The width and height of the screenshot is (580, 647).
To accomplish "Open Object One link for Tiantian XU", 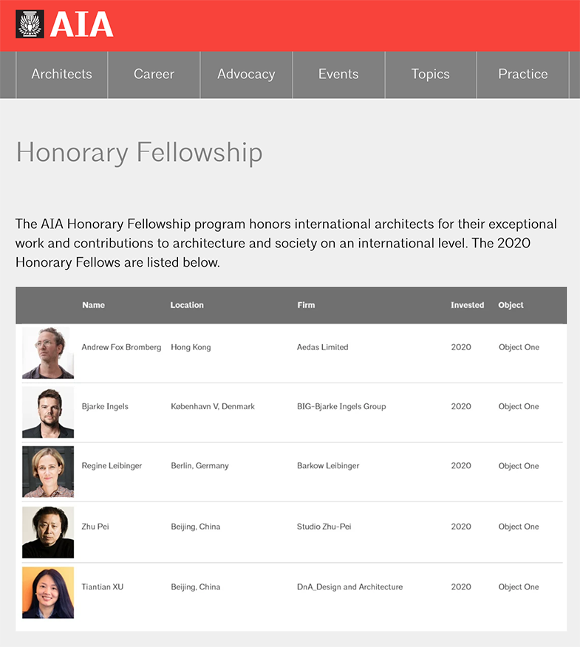I will [519, 586].
